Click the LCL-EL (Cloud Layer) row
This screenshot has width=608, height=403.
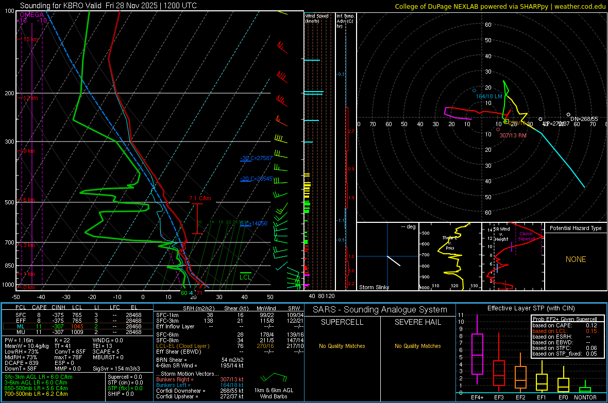coord(230,346)
